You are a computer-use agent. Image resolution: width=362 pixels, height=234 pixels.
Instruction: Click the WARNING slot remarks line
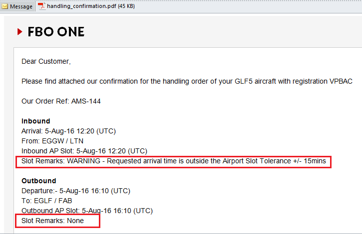pyautogui.click(x=174, y=161)
